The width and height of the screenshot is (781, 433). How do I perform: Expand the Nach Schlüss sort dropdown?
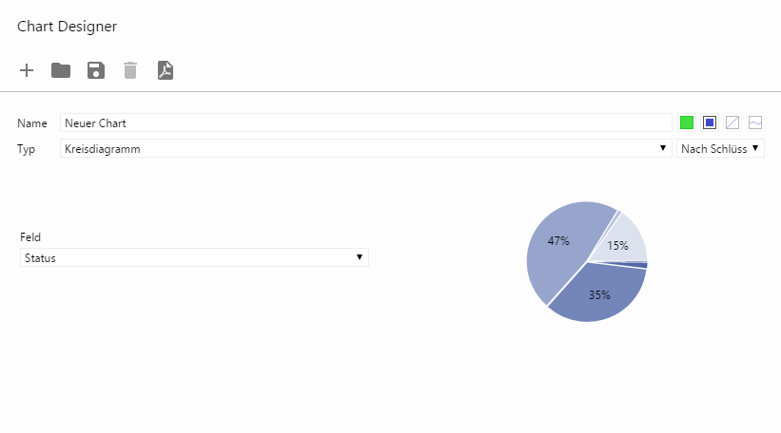tap(720, 148)
